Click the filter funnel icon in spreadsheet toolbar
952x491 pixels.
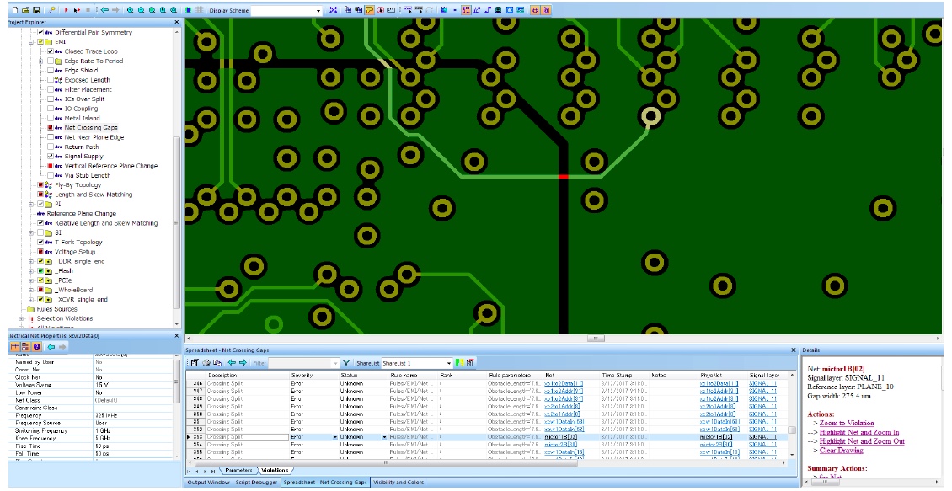tap(345, 363)
